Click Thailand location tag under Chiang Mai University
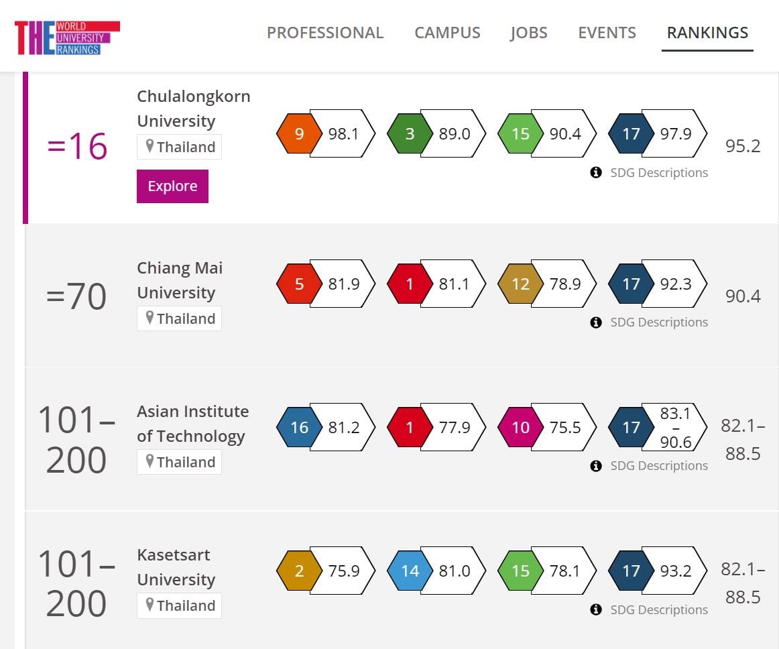Image resolution: width=779 pixels, height=649 pixels. point(180,318)
